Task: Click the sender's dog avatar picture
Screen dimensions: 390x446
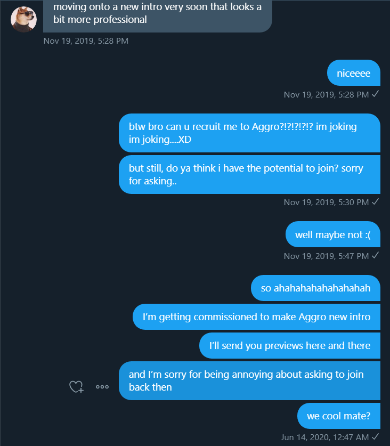Action: pos(24,20)
